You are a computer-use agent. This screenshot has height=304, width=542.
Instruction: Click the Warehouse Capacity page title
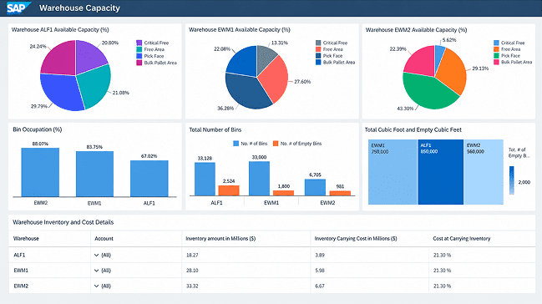79,8
